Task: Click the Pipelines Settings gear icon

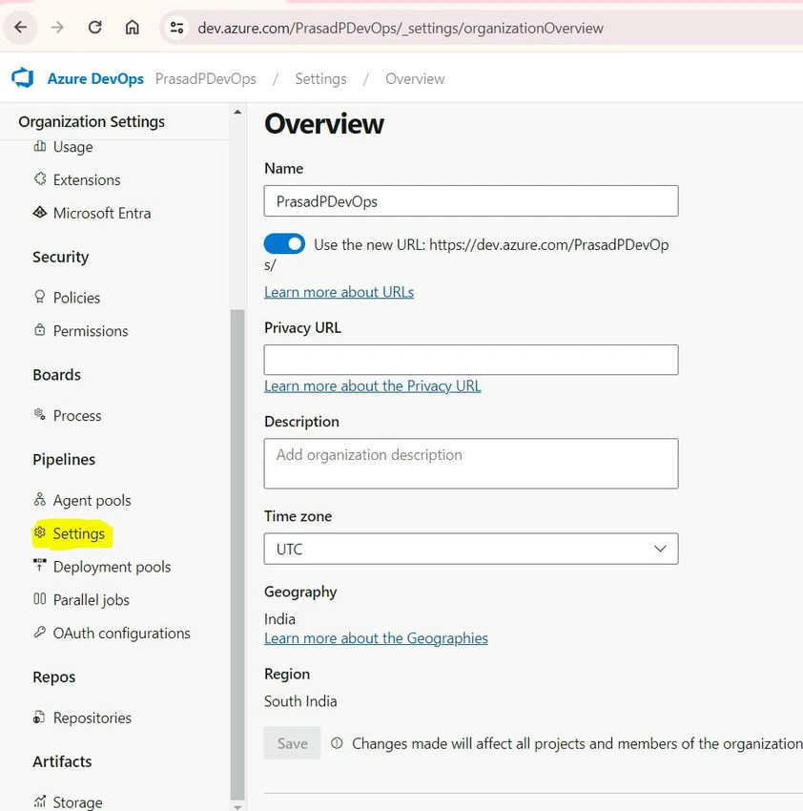Action: (x=40, y=532)
